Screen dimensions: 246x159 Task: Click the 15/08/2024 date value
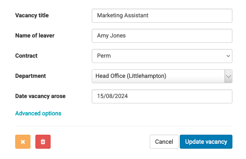click(x=112, y=96)
